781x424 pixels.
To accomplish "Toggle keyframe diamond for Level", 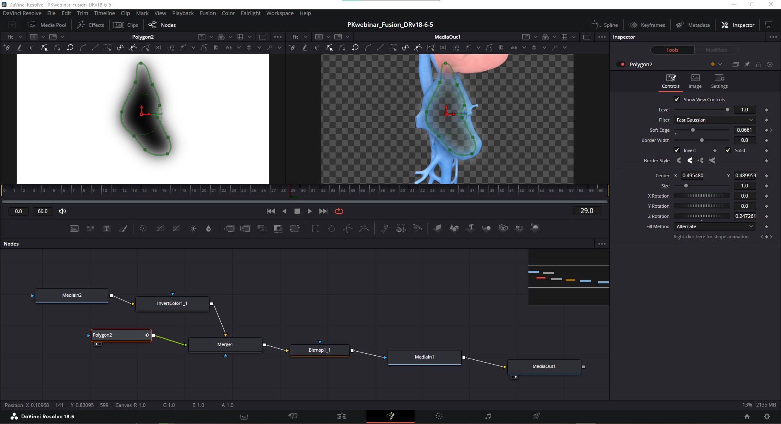I will click(x=766, y=110).
